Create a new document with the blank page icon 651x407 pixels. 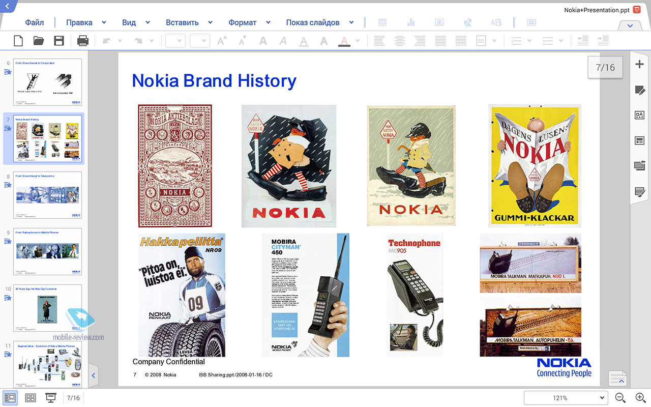click(18, 41)
